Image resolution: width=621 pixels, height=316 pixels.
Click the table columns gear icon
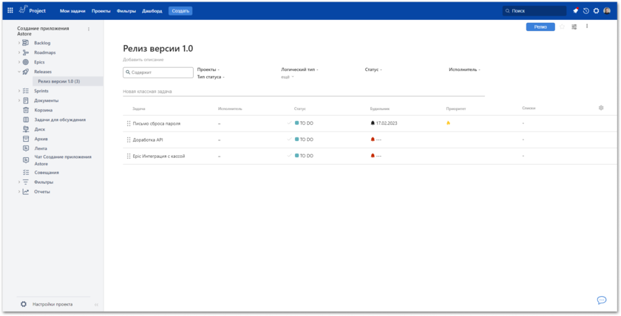tap(601, 108)
